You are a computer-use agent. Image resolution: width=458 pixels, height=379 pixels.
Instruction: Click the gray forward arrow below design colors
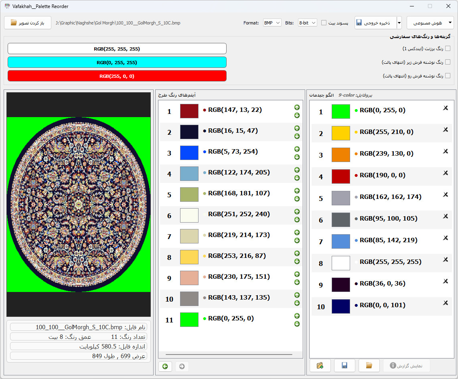coord(182,366)
